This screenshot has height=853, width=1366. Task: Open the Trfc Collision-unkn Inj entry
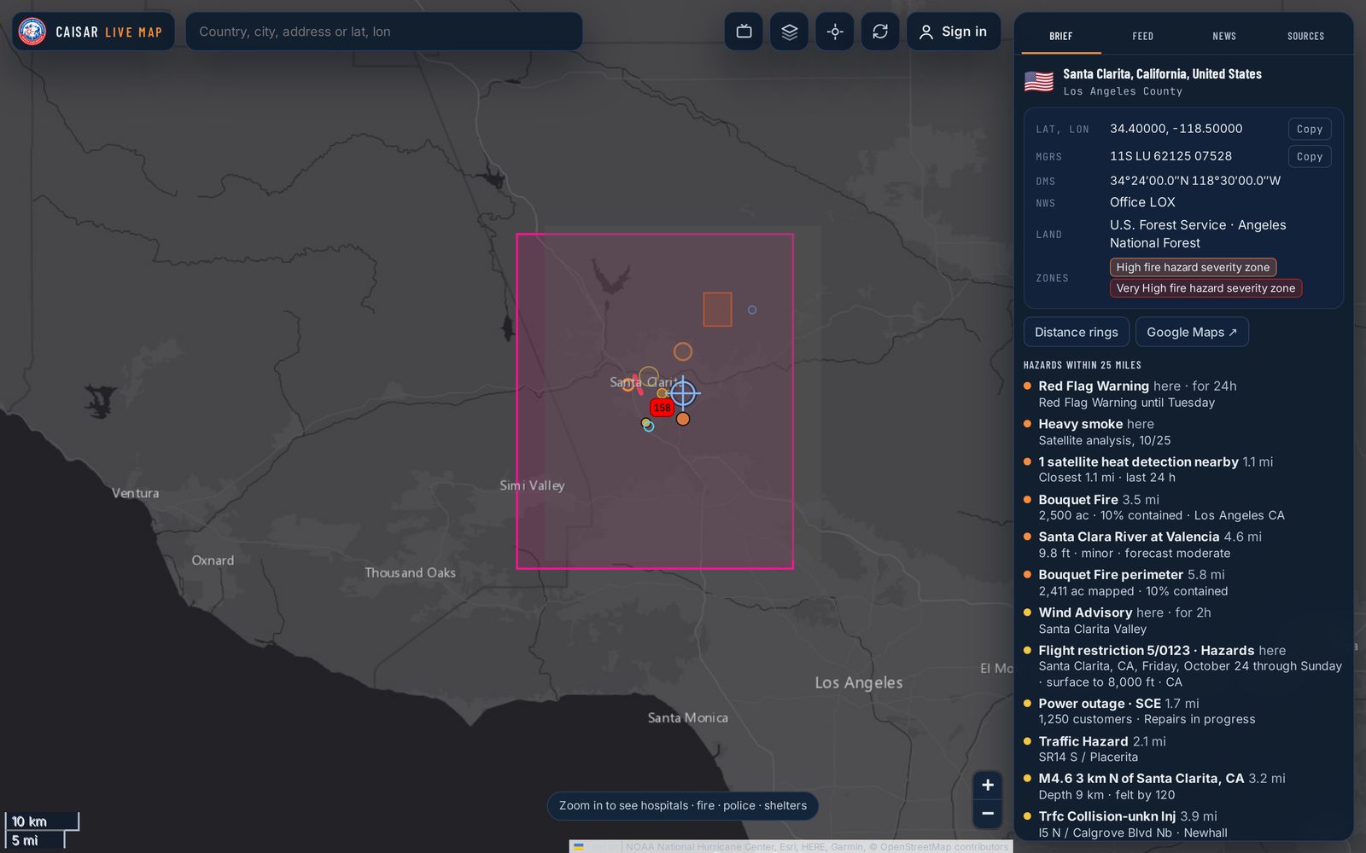tap(1184, 824)
